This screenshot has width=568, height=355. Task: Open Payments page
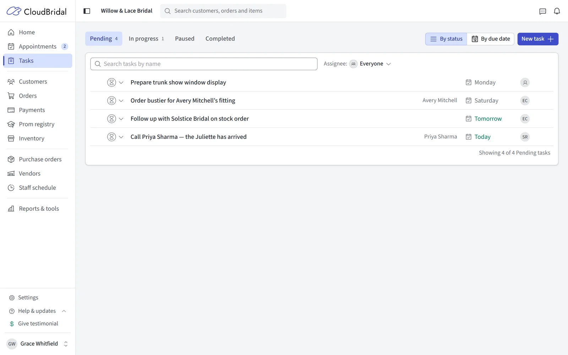[x=38, y=110]
